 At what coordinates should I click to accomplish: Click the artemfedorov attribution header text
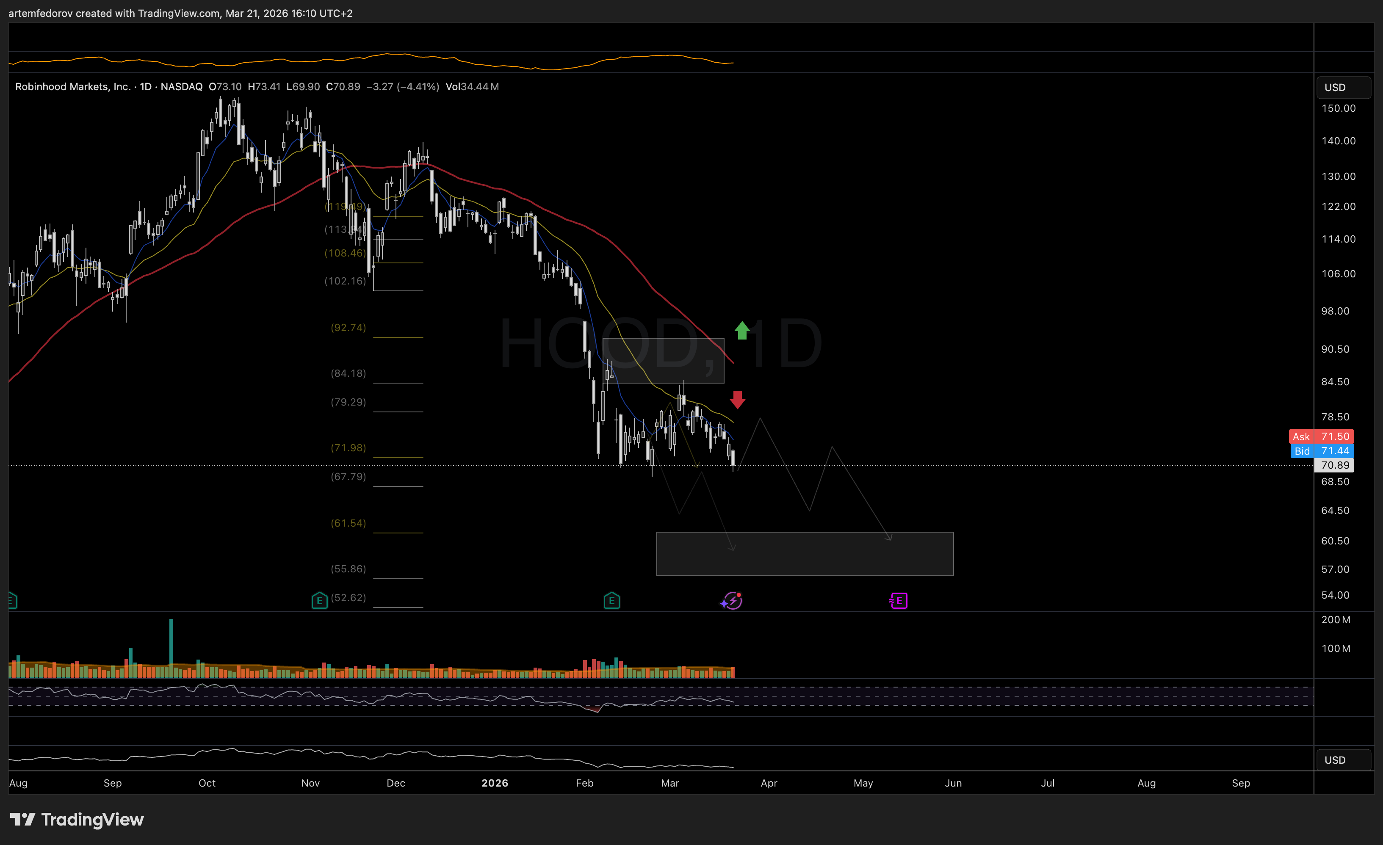[x=180, y=13]
